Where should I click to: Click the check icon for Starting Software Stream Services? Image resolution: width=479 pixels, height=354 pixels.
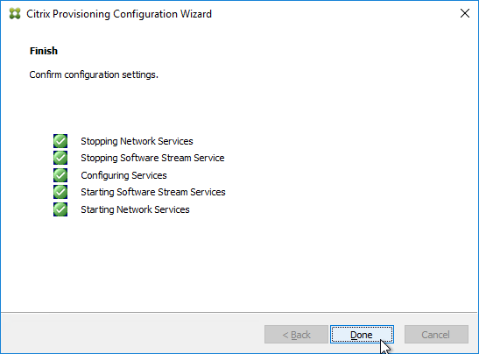[60, 192]
